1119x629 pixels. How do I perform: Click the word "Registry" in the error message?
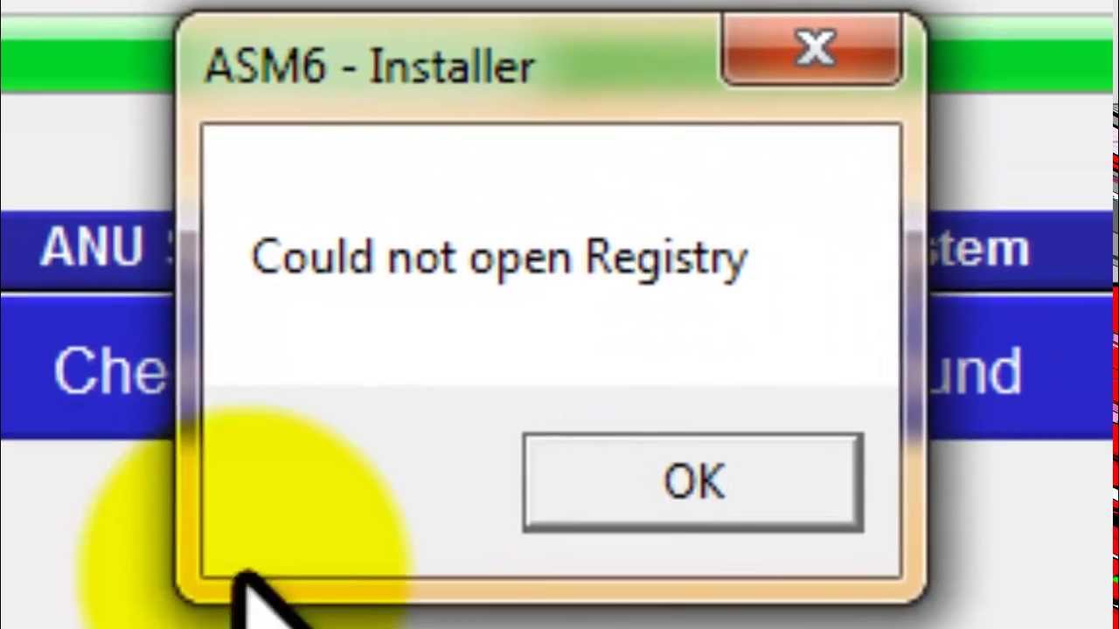(x=666, y=259)
